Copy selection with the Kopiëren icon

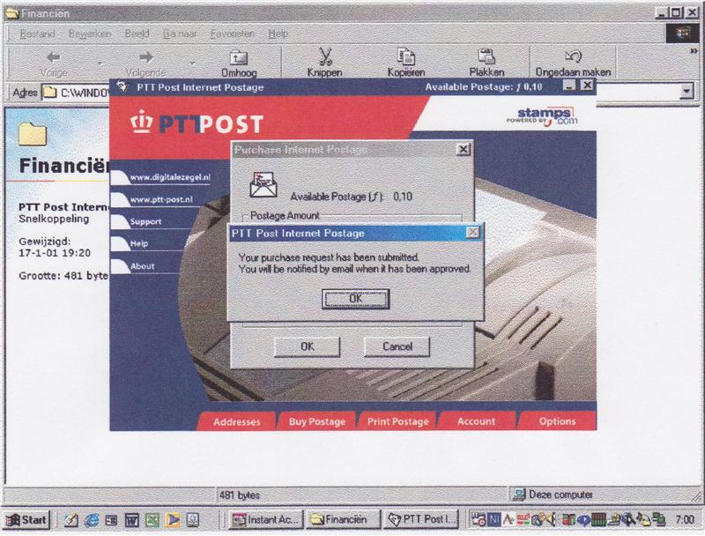406,56
